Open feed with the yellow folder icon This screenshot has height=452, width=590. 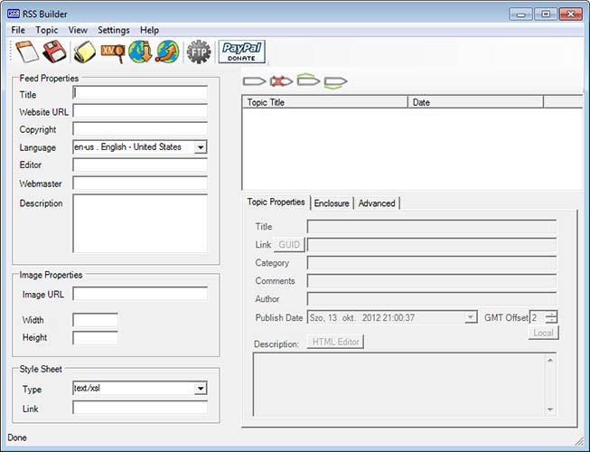coord(85,52)
